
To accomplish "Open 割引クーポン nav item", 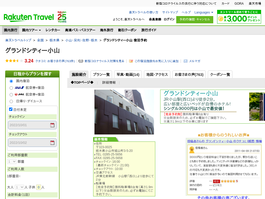I will point(127,30).
